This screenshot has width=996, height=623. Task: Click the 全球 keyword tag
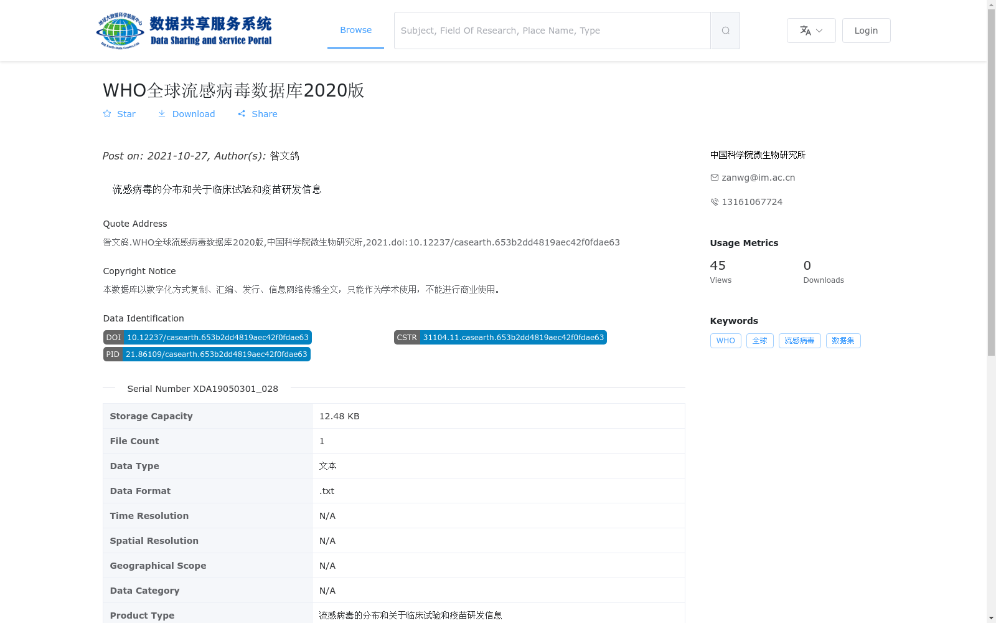[x=759, y=341]
